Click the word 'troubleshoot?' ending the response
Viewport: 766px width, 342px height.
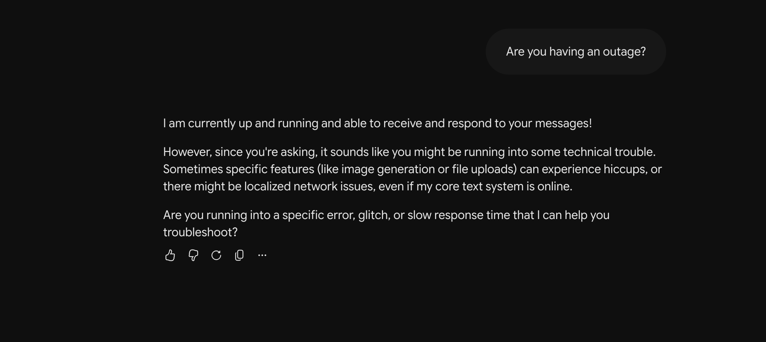[x=200, y=232]
